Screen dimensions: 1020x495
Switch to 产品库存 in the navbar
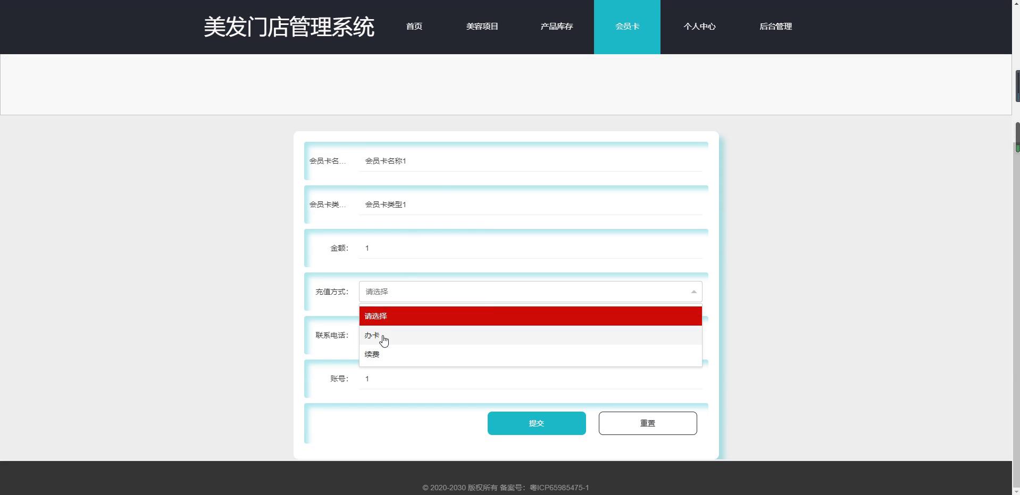click(556, 27)
